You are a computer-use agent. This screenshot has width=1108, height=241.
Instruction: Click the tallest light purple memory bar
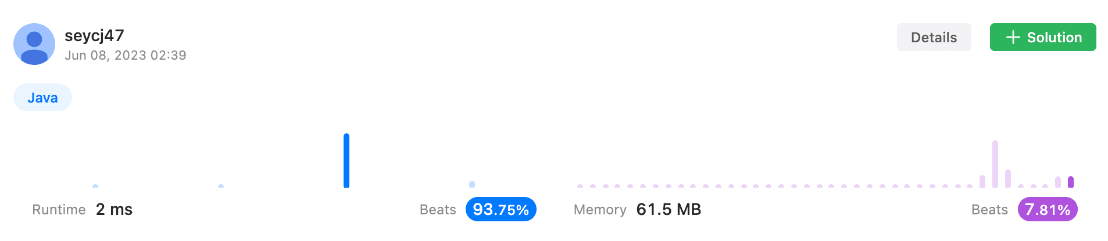pyautogui.click(x=995, y=164)
